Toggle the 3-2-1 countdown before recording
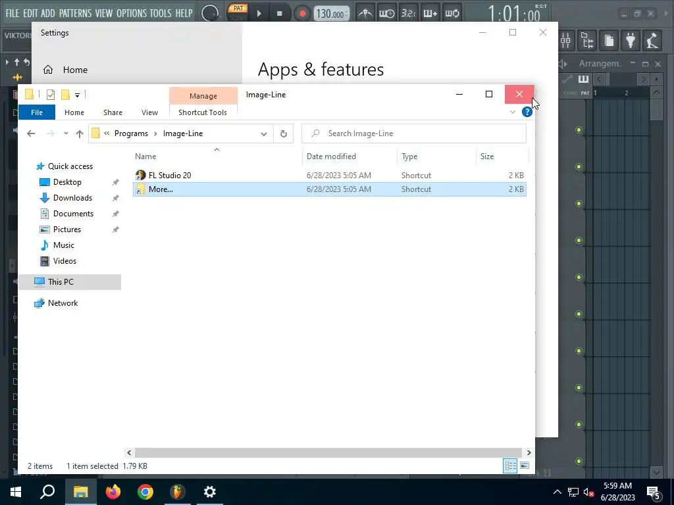Image resolution: width=674 pixels, height=505 pixels. coord(408,13)
